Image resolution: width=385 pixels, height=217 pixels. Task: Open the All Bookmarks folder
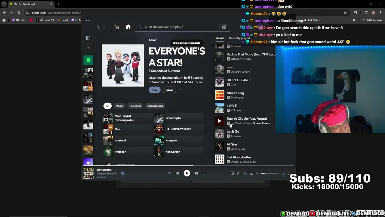(372, 20)
